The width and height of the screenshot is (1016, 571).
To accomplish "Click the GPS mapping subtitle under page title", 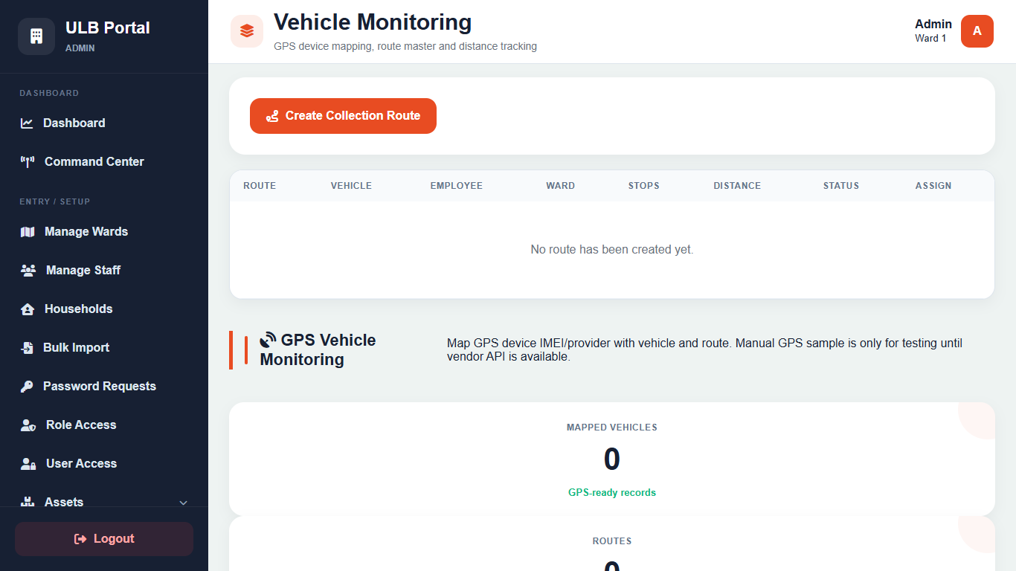I will [405, 46].
